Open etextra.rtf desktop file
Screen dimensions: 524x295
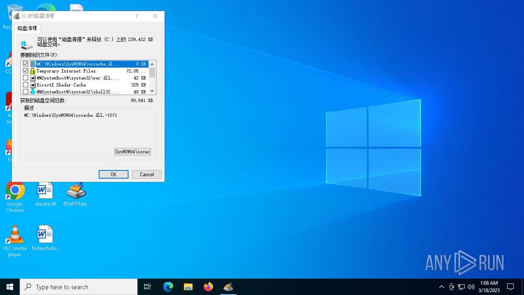tap(45, 195)
